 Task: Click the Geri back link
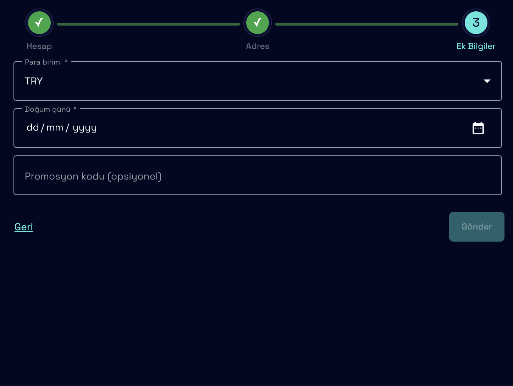coord(24,227)
